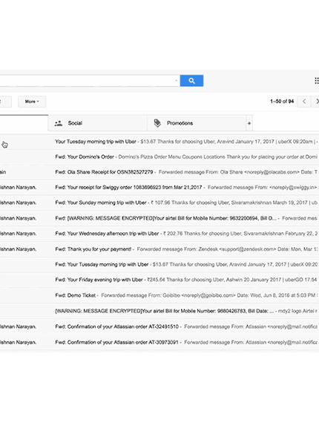Viewport: 319px width, 423px height.
Task: Open Ola Share Receipt OSN382527279 email
Action: tap(159, 172)
